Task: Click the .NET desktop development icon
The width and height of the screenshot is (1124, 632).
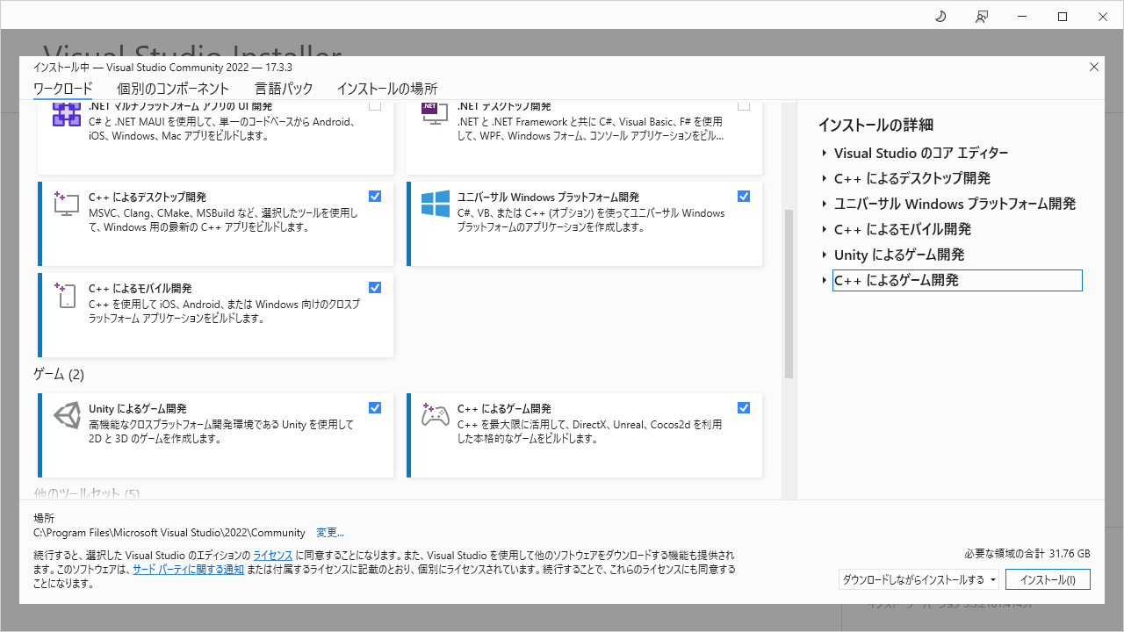Action: point(436,114)
